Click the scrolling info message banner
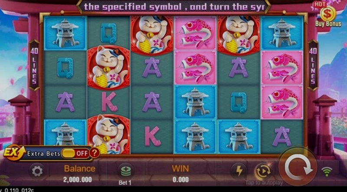 tap(174, 7)
